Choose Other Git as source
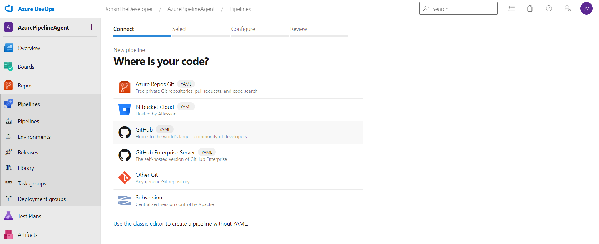This screenshot has width=599, height=244. (x=238, y=178)
